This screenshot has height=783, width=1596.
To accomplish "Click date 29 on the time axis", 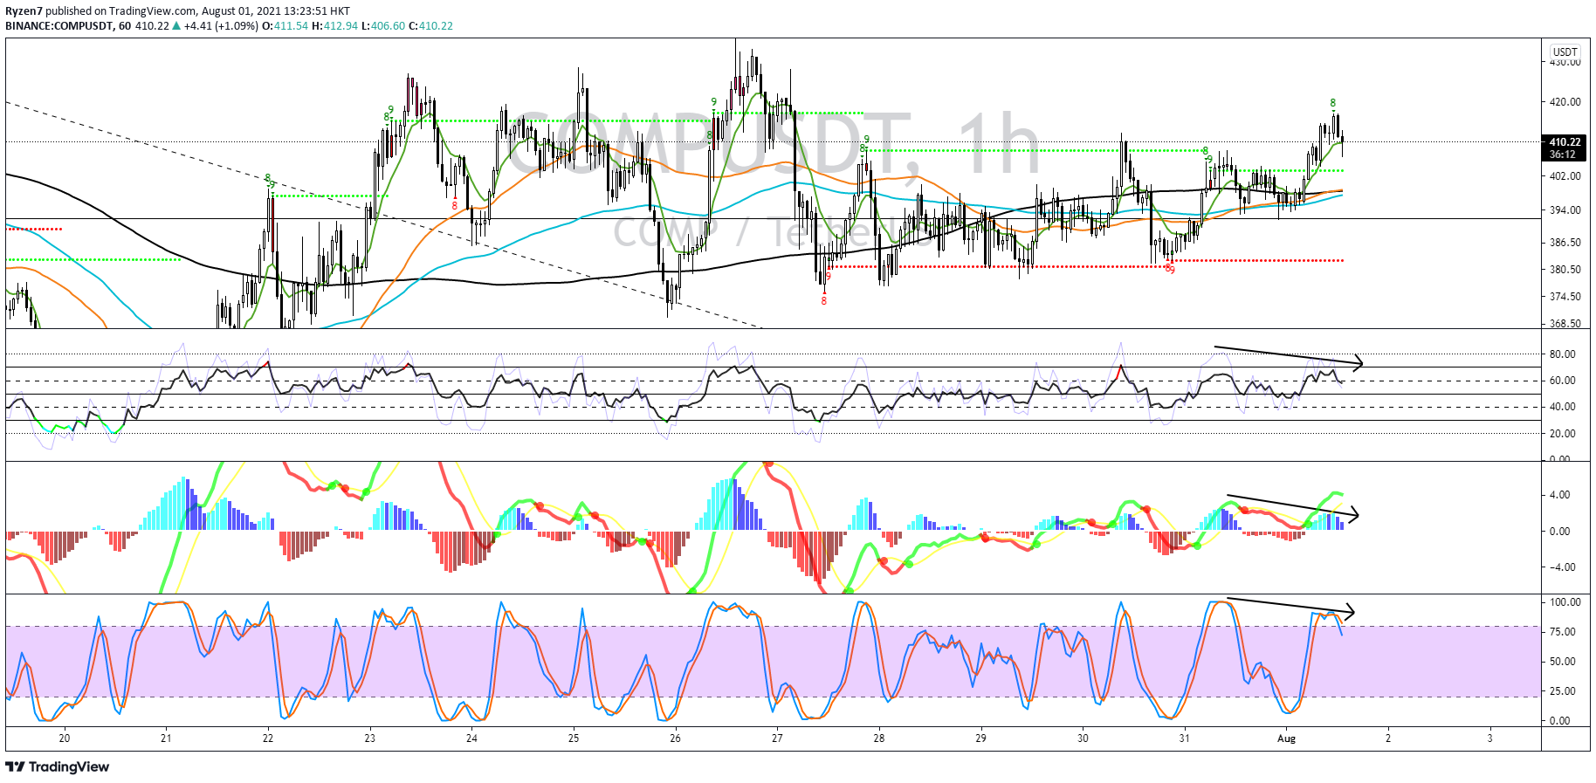I will pyautogui.click(x=981, y=738).
